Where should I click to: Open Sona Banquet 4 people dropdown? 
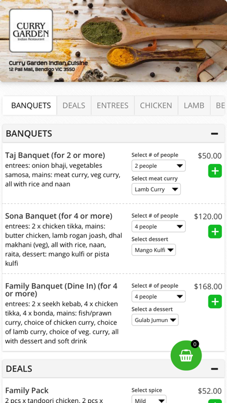pyautogui.click(x=159, y=226)
